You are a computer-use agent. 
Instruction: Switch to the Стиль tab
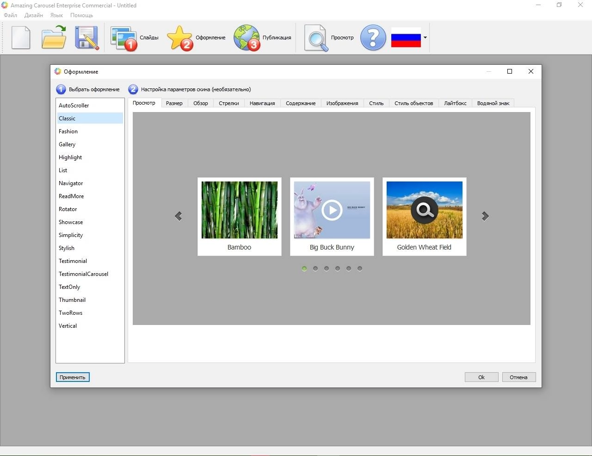point(376,103)
